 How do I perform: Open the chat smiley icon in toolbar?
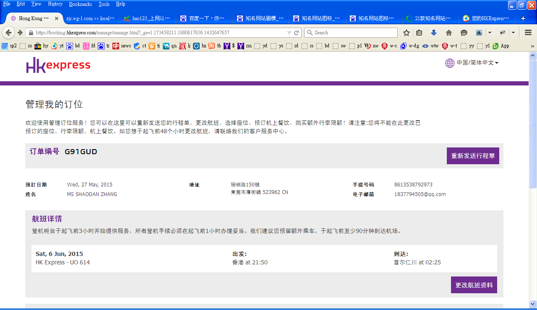click(x=464, y=33)
